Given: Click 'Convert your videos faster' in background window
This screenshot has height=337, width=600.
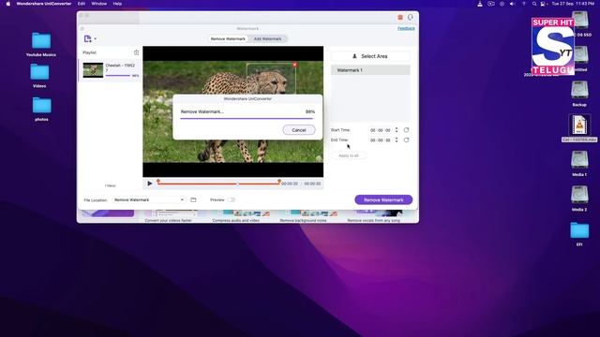Looking at the screenshot, I should (x=169, y=221).
